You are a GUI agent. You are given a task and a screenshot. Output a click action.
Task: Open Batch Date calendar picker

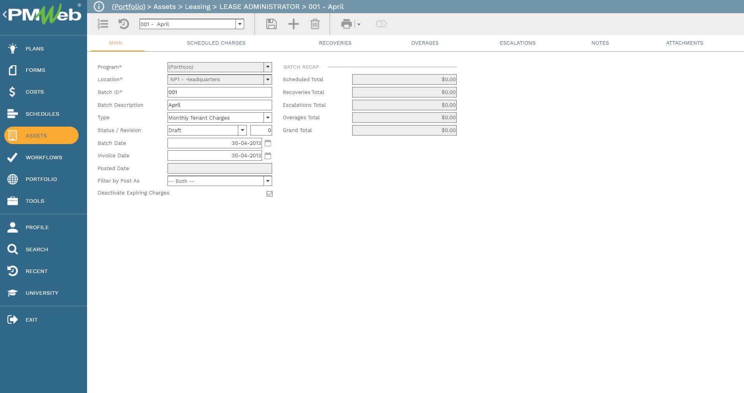coord(268,143)
